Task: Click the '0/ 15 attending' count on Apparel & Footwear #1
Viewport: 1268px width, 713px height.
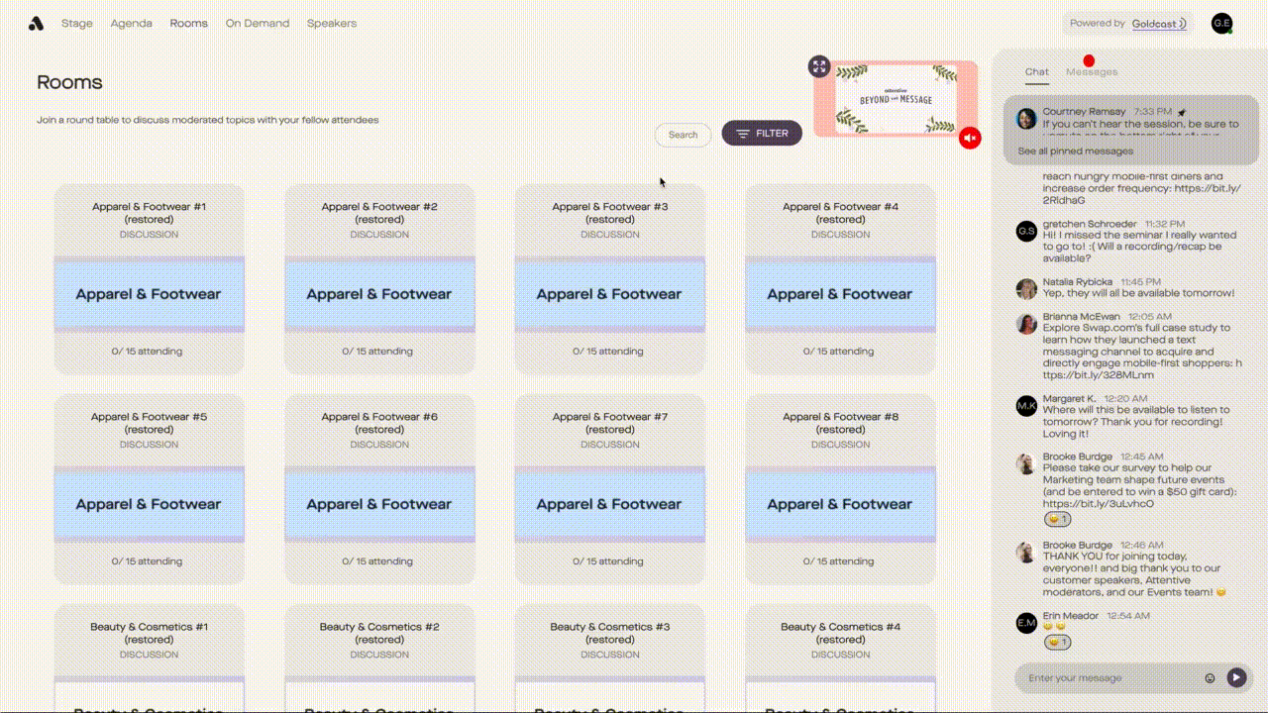Action: tap(147, 352)
